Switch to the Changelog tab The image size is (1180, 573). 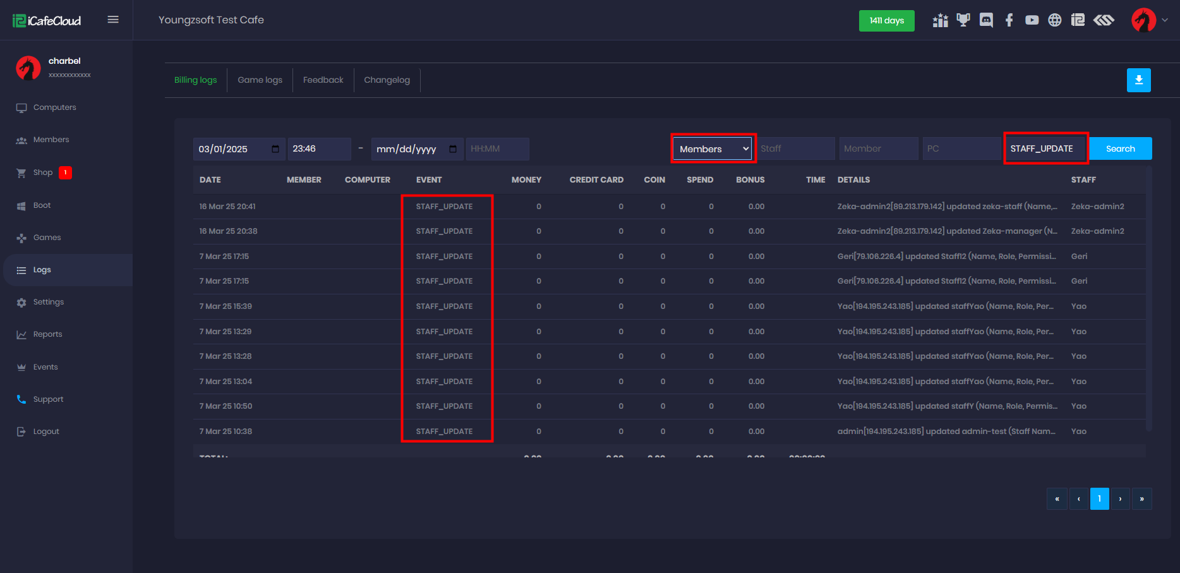pyautogui.click(x=387, y=80)
